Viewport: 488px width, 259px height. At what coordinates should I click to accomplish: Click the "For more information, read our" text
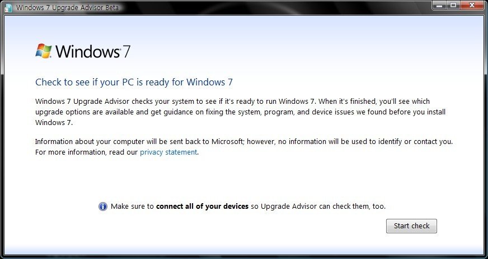click(86, 152)
